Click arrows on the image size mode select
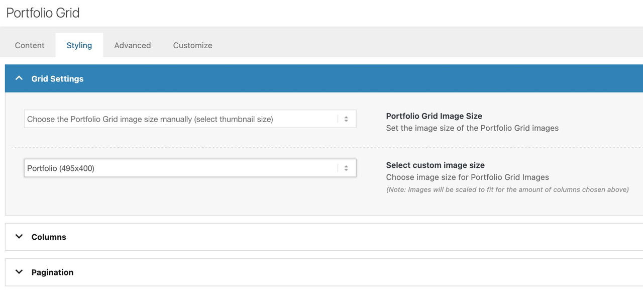643x296 pixels. pos(346,119)
